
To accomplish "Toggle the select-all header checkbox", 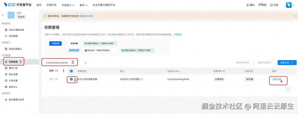I will coord(71,71).
